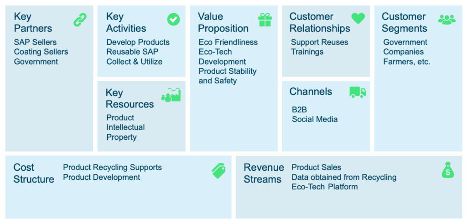
Task: Select "Product Recycling Supports" cost item
Action: coord(112,168)
